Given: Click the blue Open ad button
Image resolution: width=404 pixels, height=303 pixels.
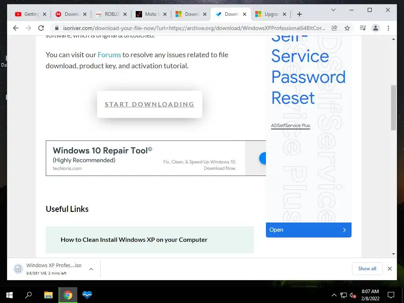Looking at the screenshot, I should [x=309, y=230].
